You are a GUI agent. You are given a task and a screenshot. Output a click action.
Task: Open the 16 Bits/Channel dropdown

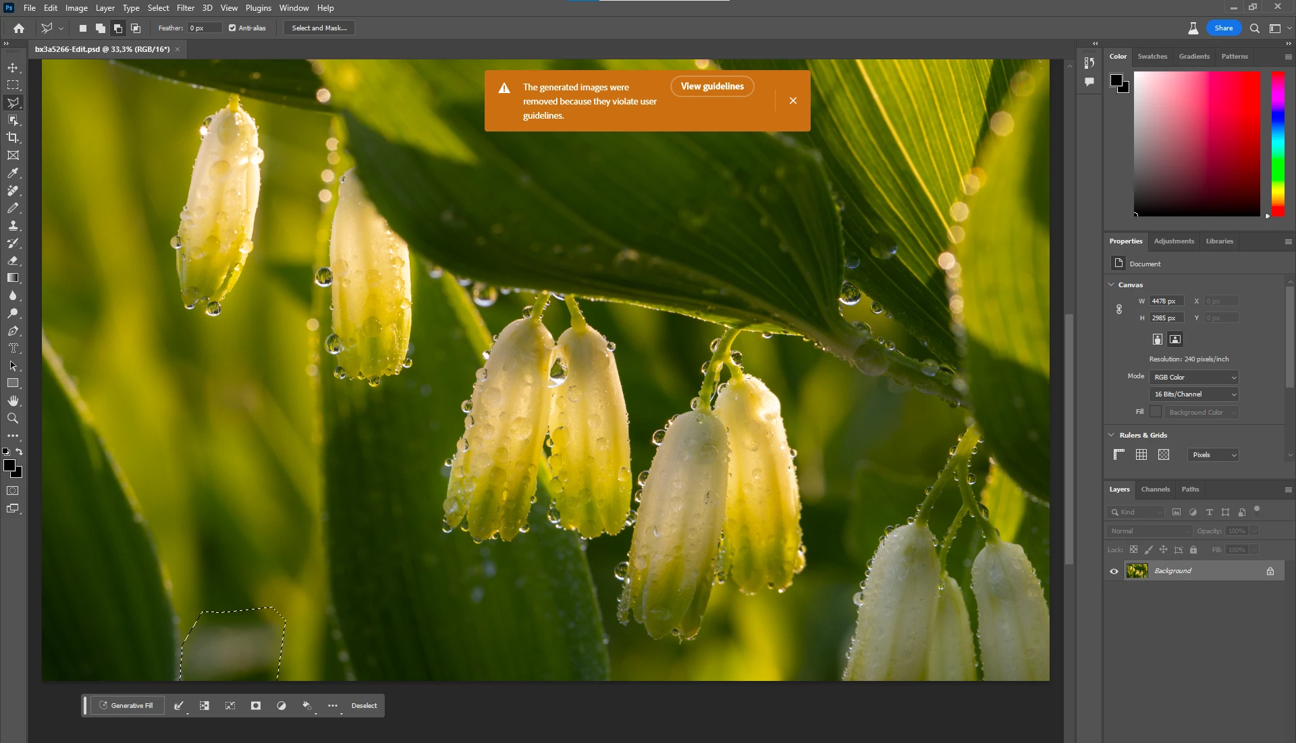(x=1193, y=394)
